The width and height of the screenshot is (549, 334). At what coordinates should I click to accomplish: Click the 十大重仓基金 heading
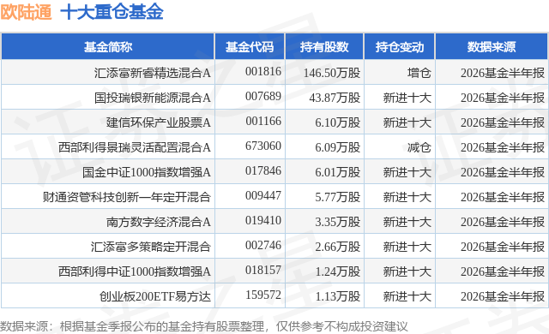[112, 12]
